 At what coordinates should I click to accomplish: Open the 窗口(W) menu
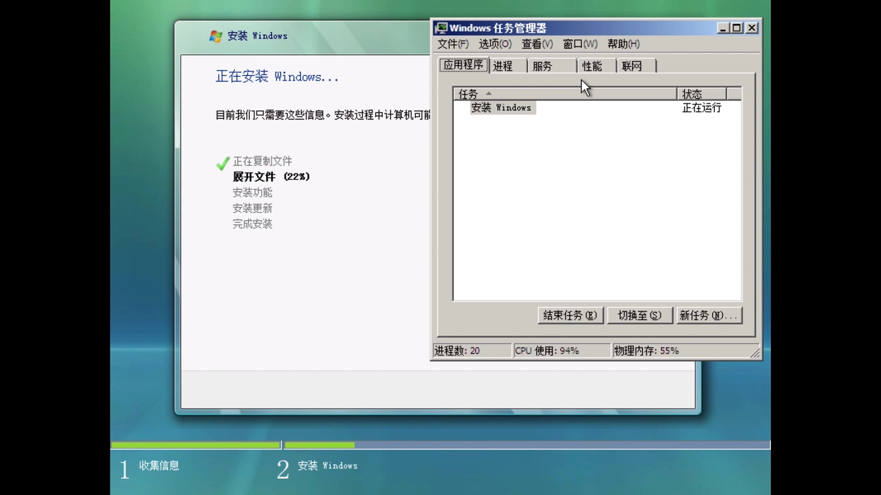580,44
